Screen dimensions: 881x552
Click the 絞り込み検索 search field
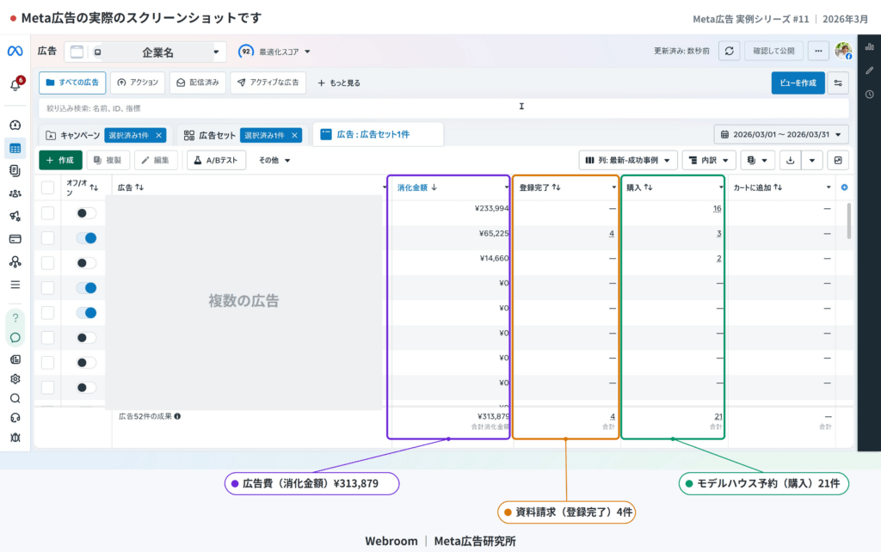[x=443, y=108]
